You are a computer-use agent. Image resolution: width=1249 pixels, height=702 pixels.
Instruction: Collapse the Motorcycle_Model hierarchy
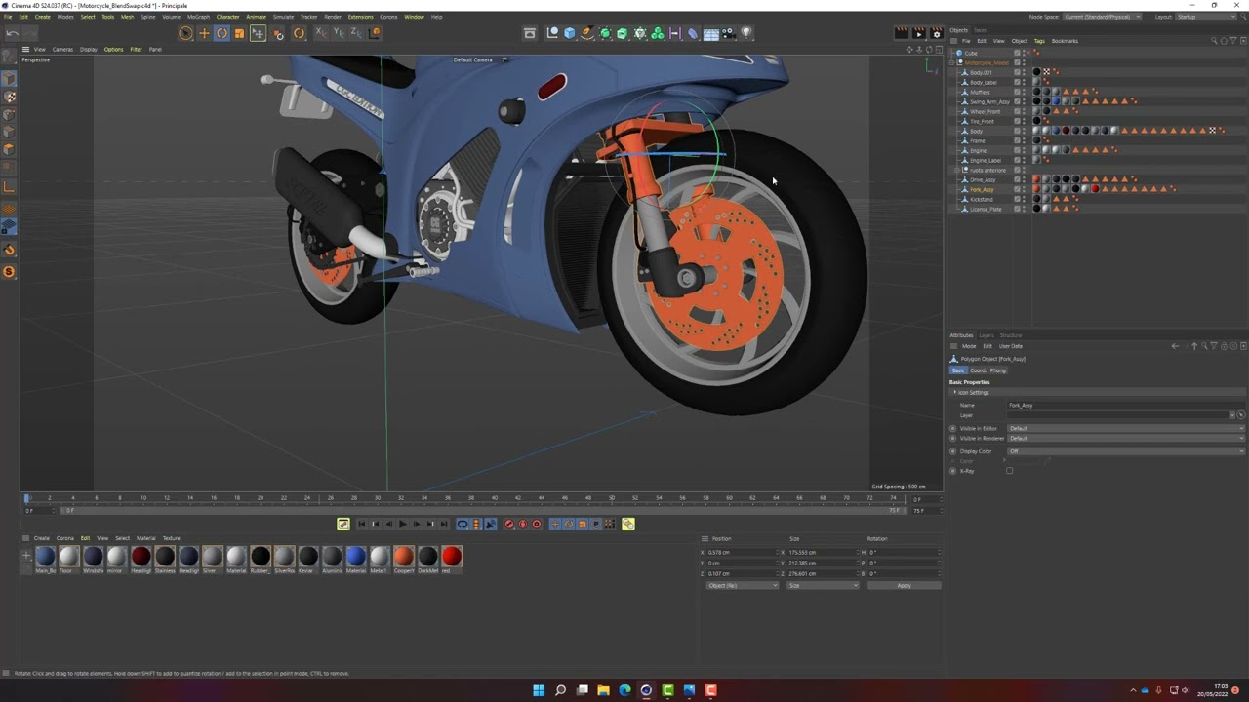pos(951,62)
